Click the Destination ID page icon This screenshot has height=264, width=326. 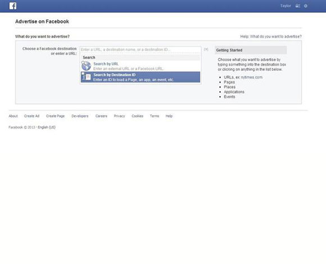86,77
